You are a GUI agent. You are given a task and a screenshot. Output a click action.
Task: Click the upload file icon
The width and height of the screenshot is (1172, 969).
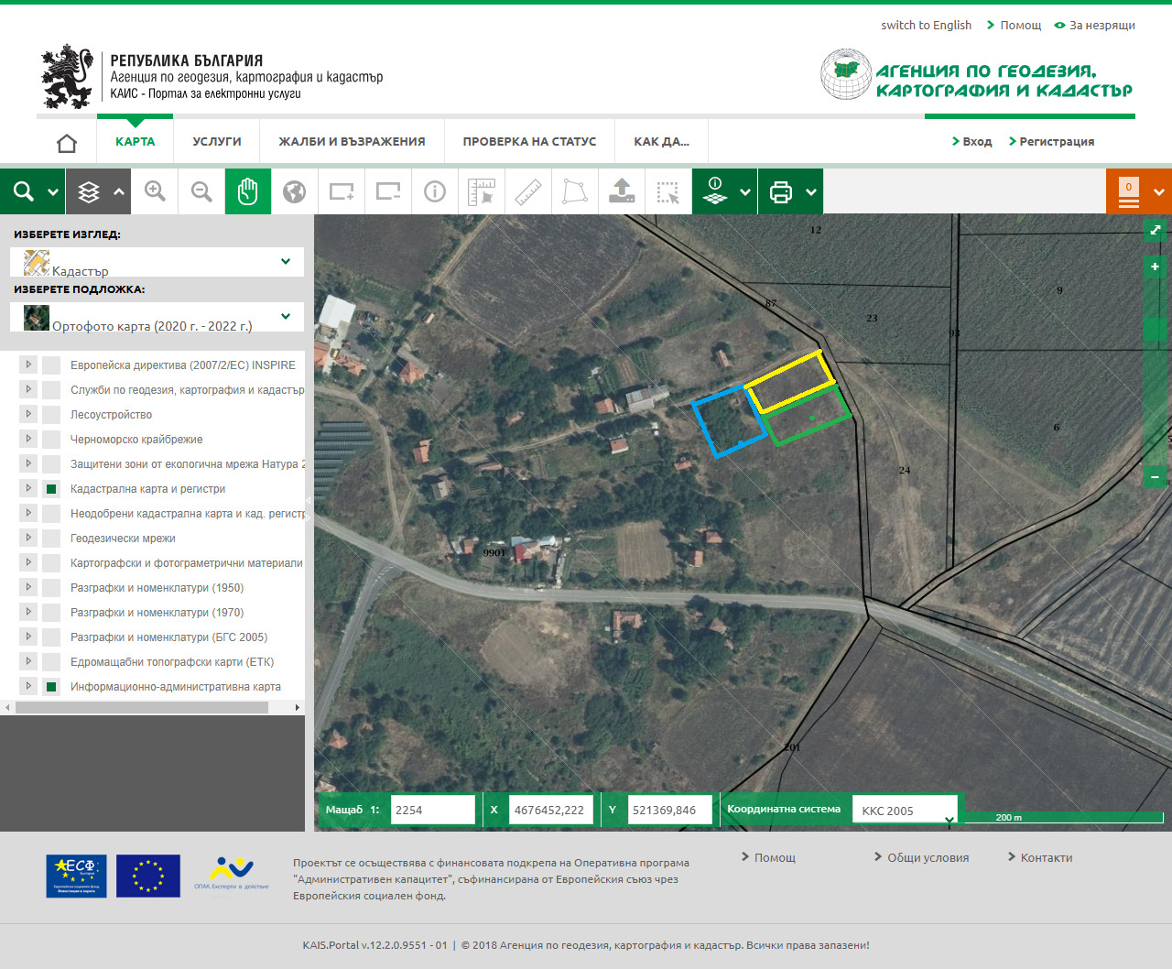click(x=622, y=191)
